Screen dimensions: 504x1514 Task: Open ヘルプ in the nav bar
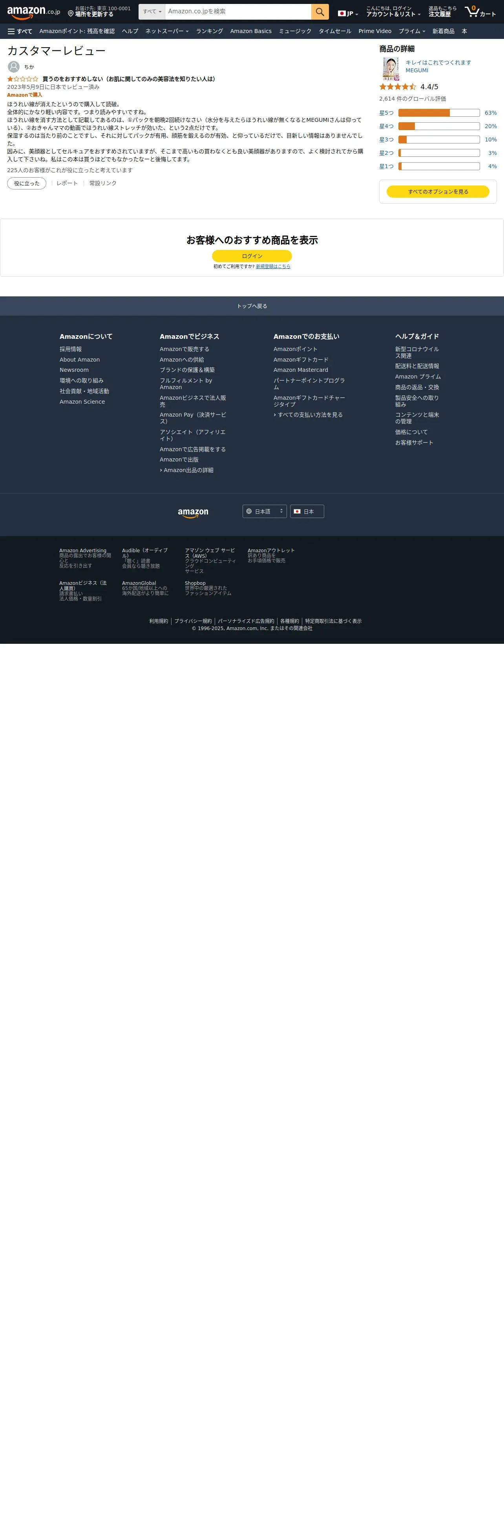(130, 31)
